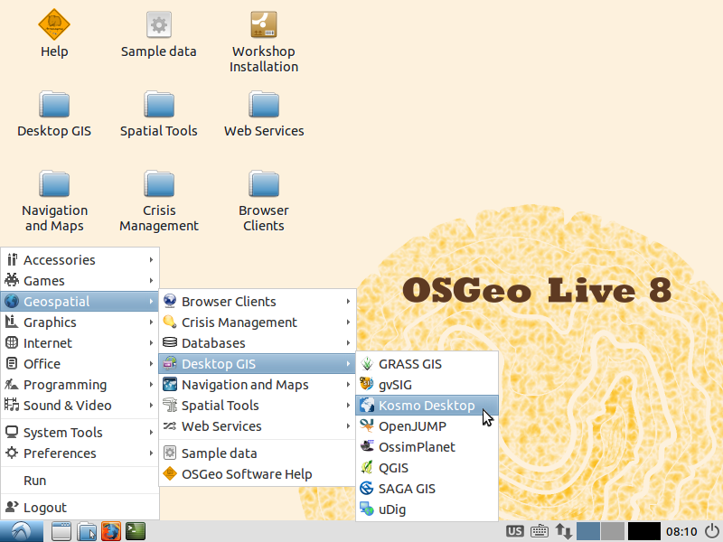This screenshot has height=542, width=723.
Task: Click the network up/down arrows tray icon
Action: pyautogui.click(x=563, y=531)
